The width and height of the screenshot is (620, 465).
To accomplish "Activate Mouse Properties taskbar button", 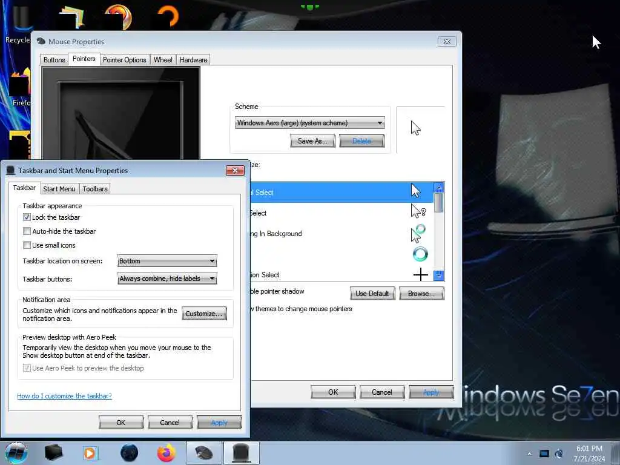I will click(x=203, y=453).
